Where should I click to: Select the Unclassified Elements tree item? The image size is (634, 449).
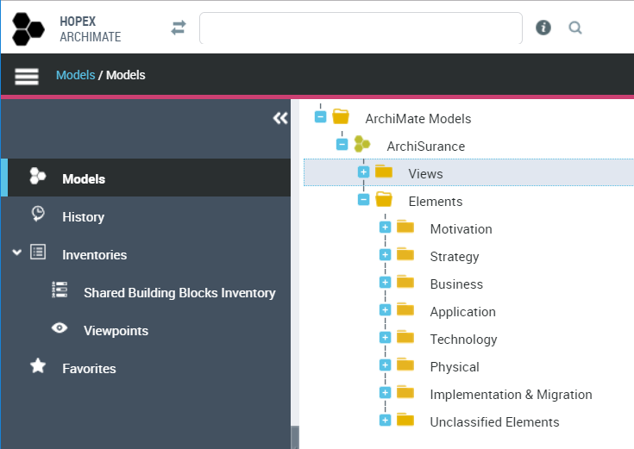coord(494,422)
